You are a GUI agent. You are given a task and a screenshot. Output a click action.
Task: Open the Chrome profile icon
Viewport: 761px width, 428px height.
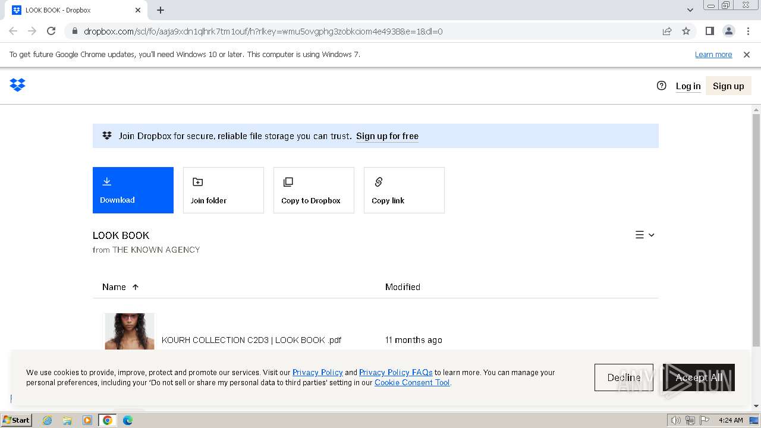[x=728, y=31]
